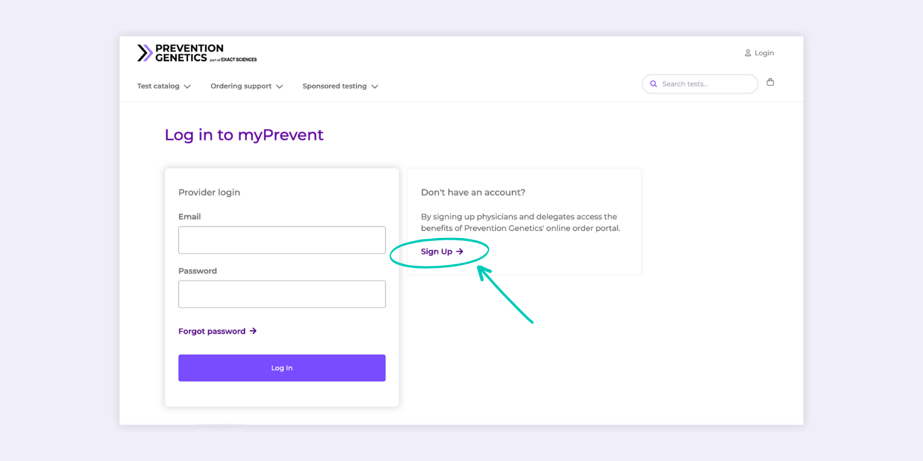Click the Login text in the header
Image resolution: width=923 pixels, height=461 pixels.
[x=764, y=53]
